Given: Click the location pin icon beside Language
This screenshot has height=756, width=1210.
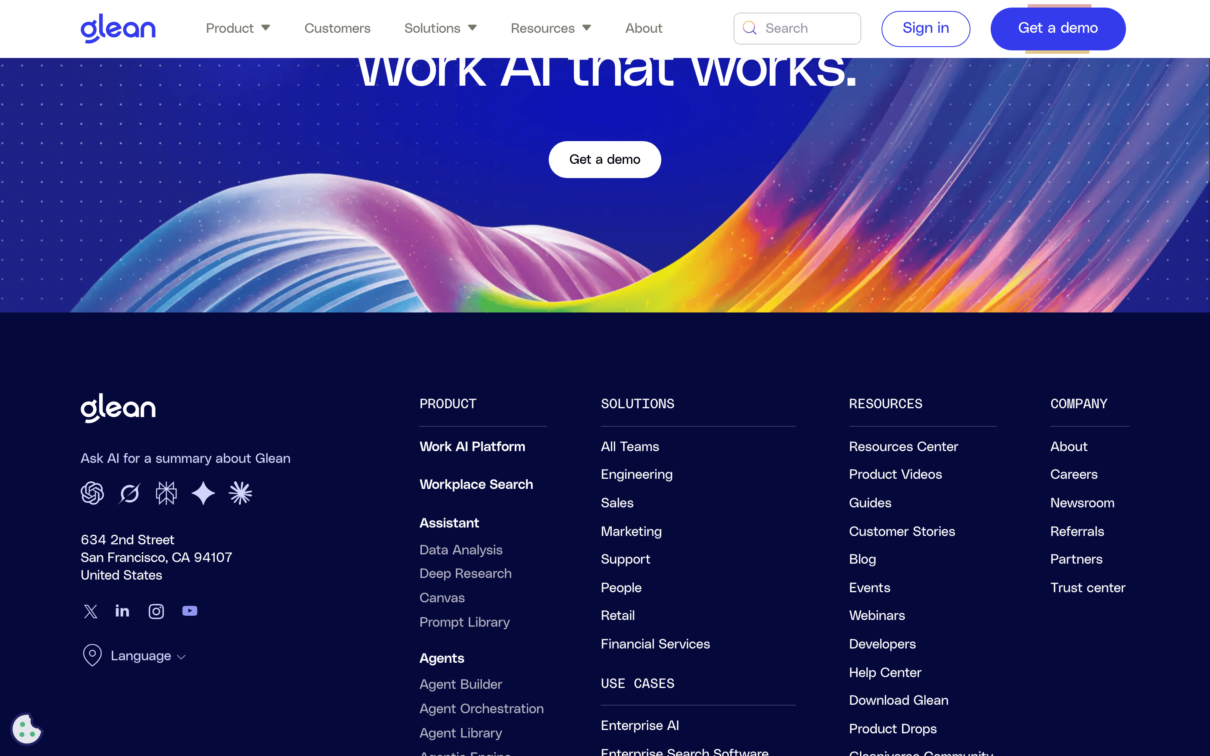Looking at the screenshot, I should pyautogui.click(x=92, y=655).
